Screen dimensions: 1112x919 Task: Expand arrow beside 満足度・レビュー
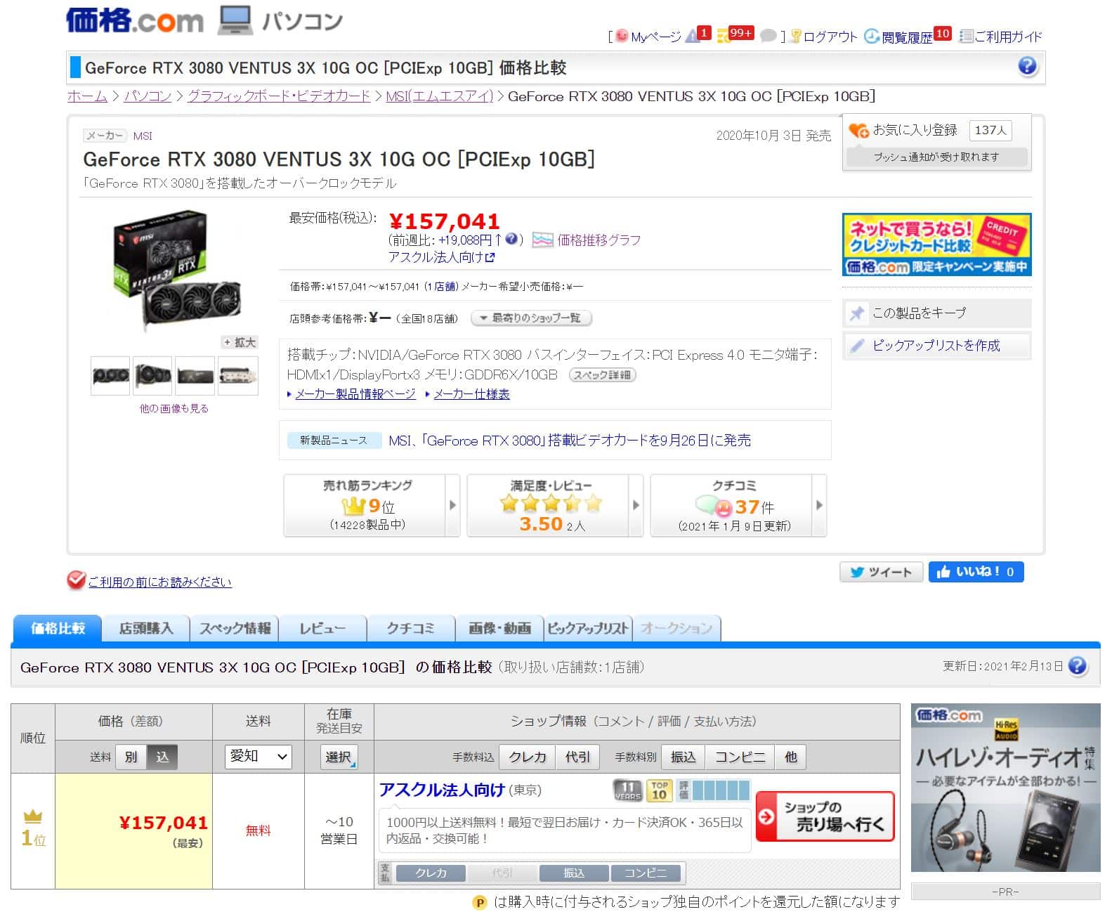click(636, 505)
